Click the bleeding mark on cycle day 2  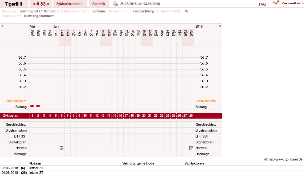38,106
